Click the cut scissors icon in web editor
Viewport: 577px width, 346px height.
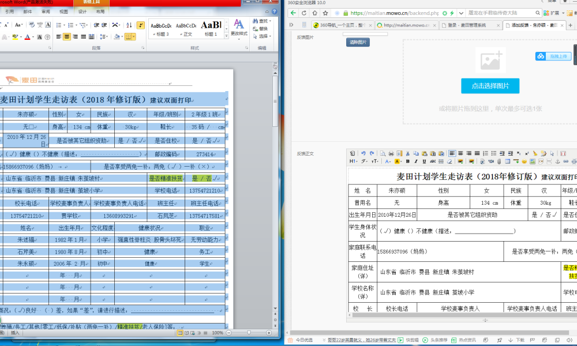(408, 153)
